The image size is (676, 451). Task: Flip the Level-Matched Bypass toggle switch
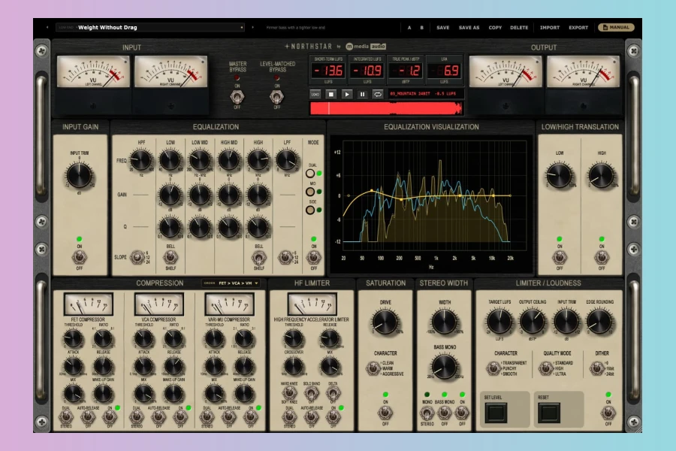pos(276,97)
